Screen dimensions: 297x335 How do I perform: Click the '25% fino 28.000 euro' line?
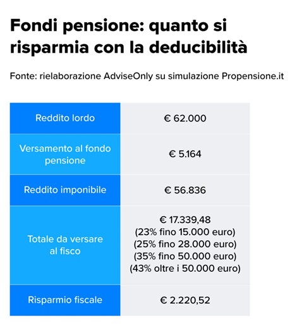[x=185, y=244]
